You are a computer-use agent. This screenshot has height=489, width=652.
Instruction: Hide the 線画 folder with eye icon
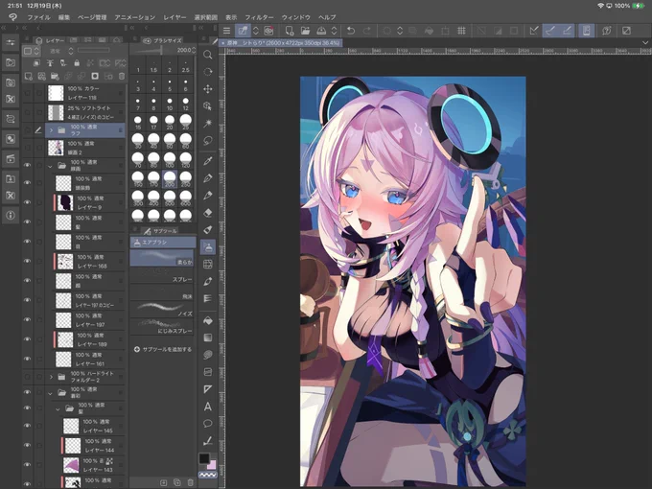(28, 165)
